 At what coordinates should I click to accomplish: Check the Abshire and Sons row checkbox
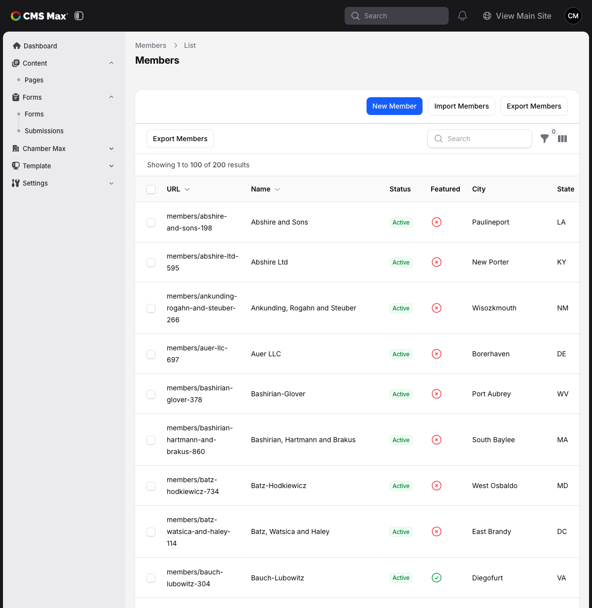click(x=151, y=223)
